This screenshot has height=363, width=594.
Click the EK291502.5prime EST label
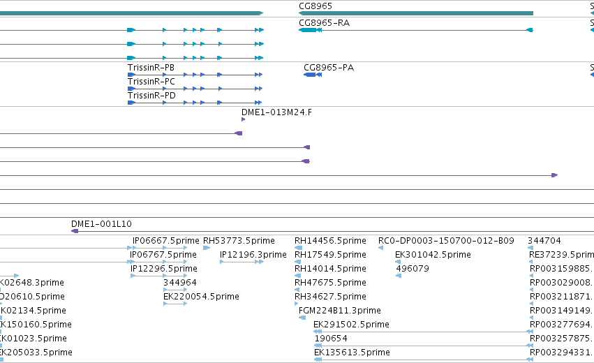tap(351, 325)
